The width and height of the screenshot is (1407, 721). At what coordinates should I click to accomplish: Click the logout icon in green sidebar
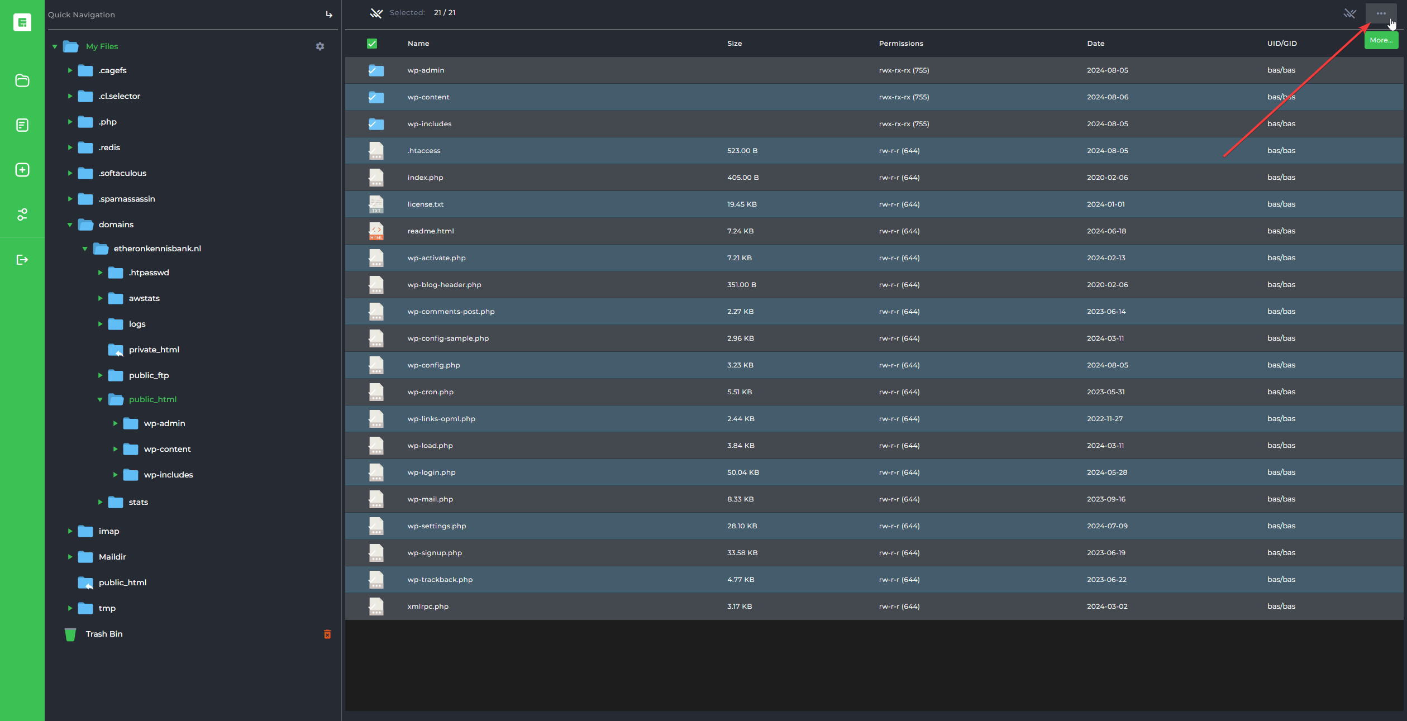(22, 260)
